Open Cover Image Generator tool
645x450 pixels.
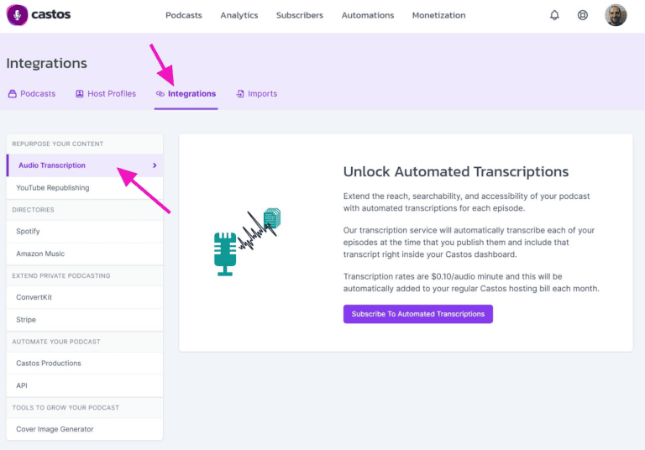(x=85, y=429)
